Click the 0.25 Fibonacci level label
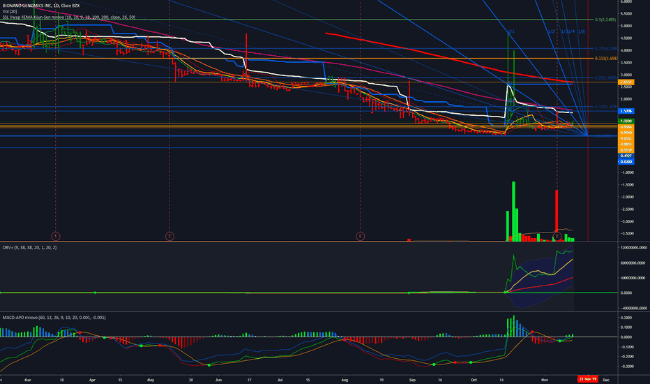 (605, 78)
